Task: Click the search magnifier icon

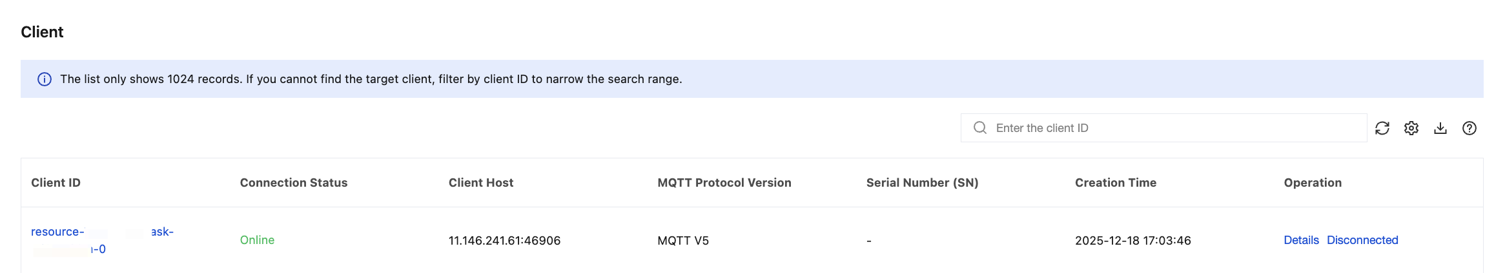Action: point(980,127)
